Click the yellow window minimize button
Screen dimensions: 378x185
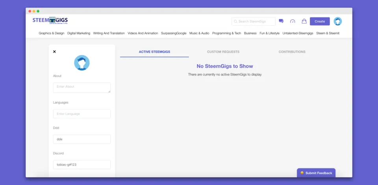tap(34, 11)
